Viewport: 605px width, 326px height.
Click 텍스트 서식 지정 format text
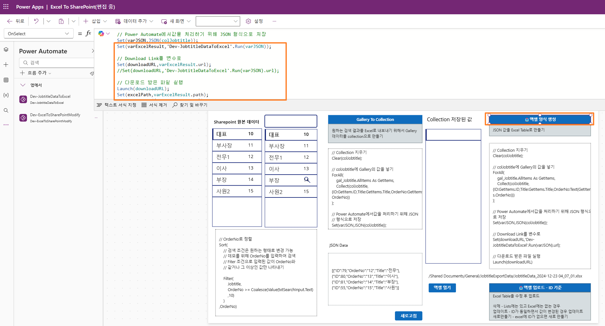(x=116, y=105)
